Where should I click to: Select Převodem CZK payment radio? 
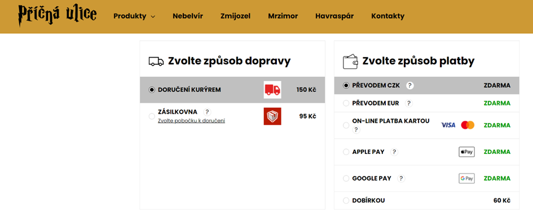coord(346,85)
